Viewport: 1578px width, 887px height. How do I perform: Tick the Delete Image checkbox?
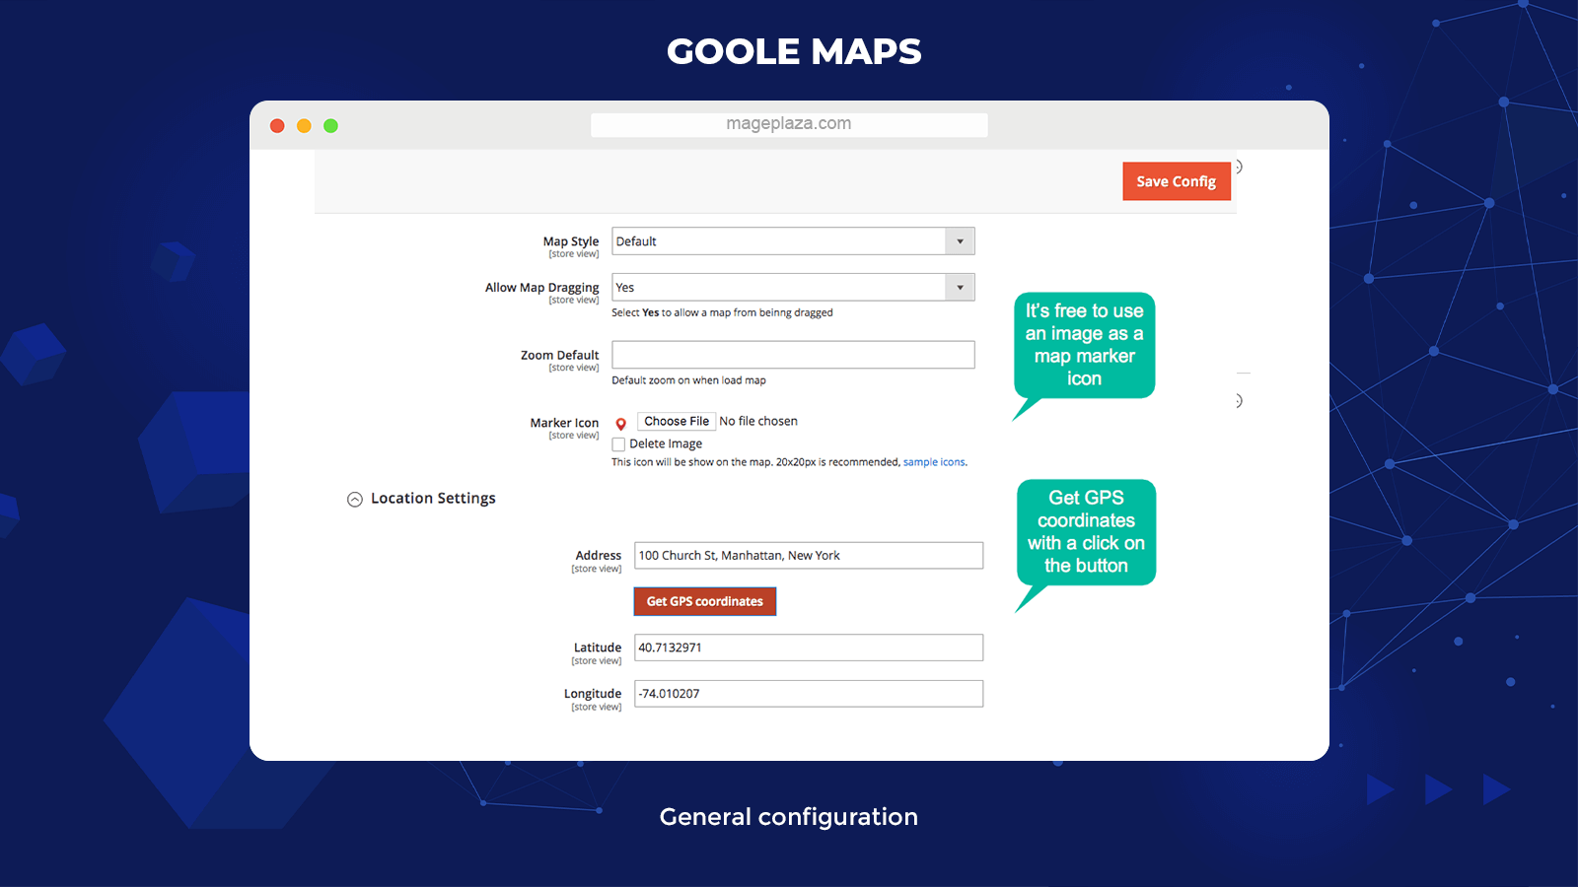pos(618,443)
